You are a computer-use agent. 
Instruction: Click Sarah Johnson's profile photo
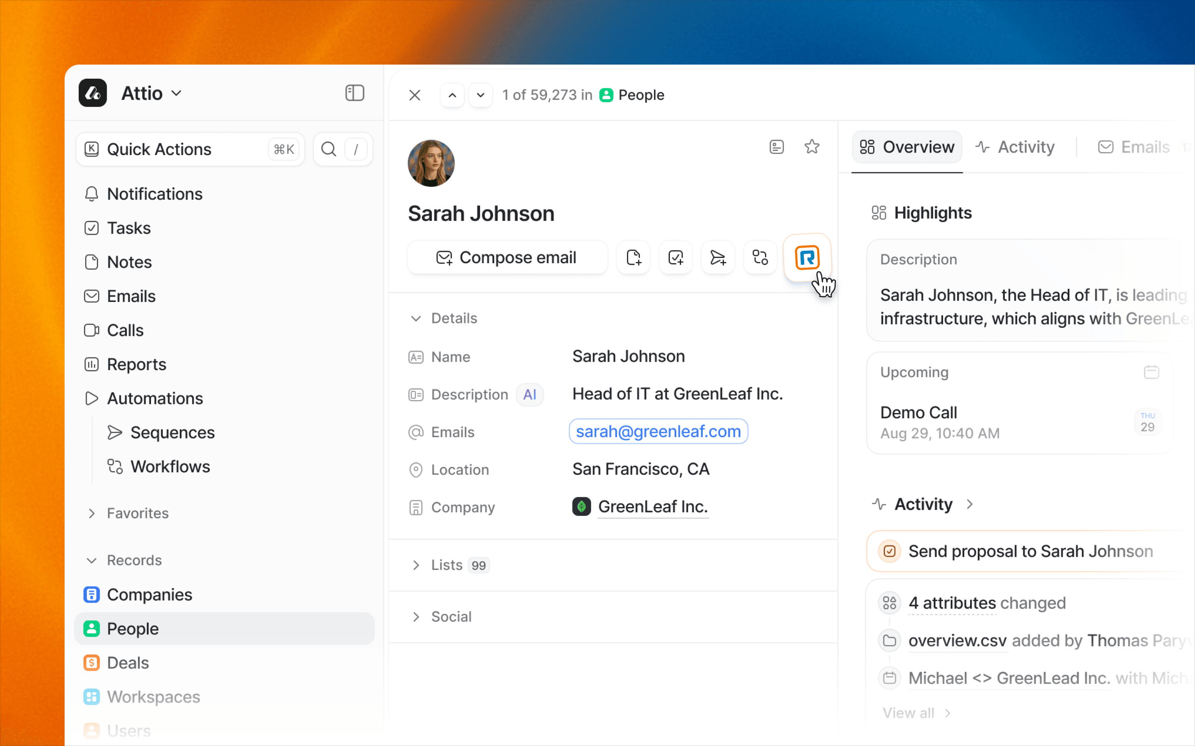click(x=431, y=163)
